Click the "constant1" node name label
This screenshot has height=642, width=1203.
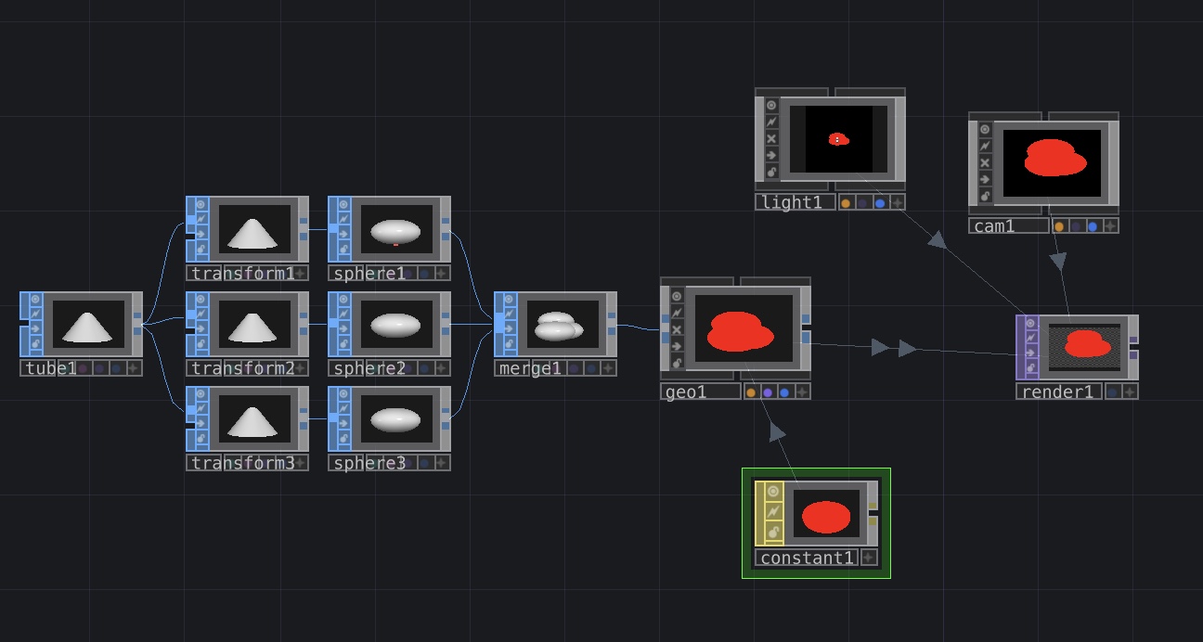click(x=806, y=558)
